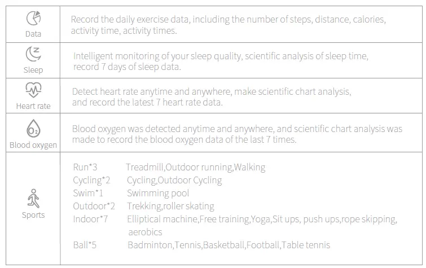426x268 pixels.
Task: Click the Outdoor*2 sports category
Action: pos(94,206)
